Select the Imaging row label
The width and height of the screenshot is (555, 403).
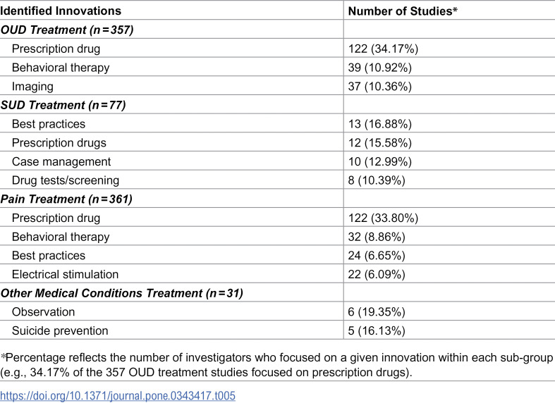tap(32, 86)
